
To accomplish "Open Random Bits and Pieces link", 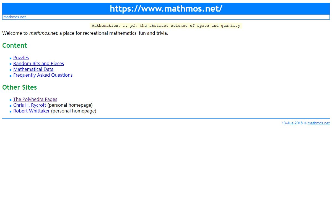I will click(x=38, y=63).
